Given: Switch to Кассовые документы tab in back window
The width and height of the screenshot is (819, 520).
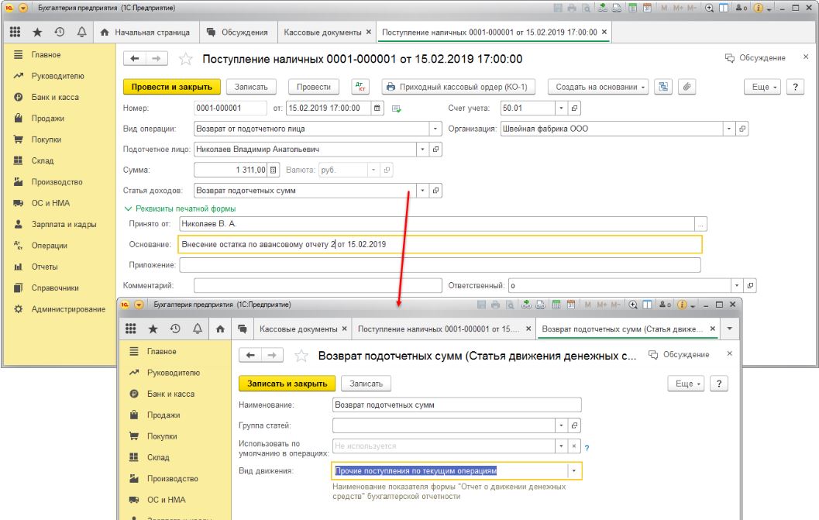Looking at the screenshot, I should click(x=322, y=33).
